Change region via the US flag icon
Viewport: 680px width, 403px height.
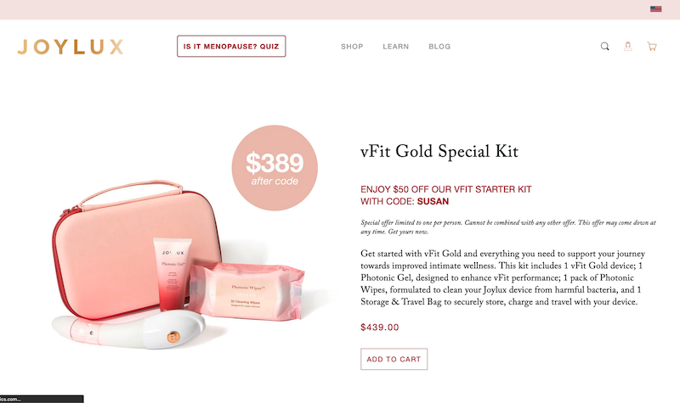[x=655, y=9]
